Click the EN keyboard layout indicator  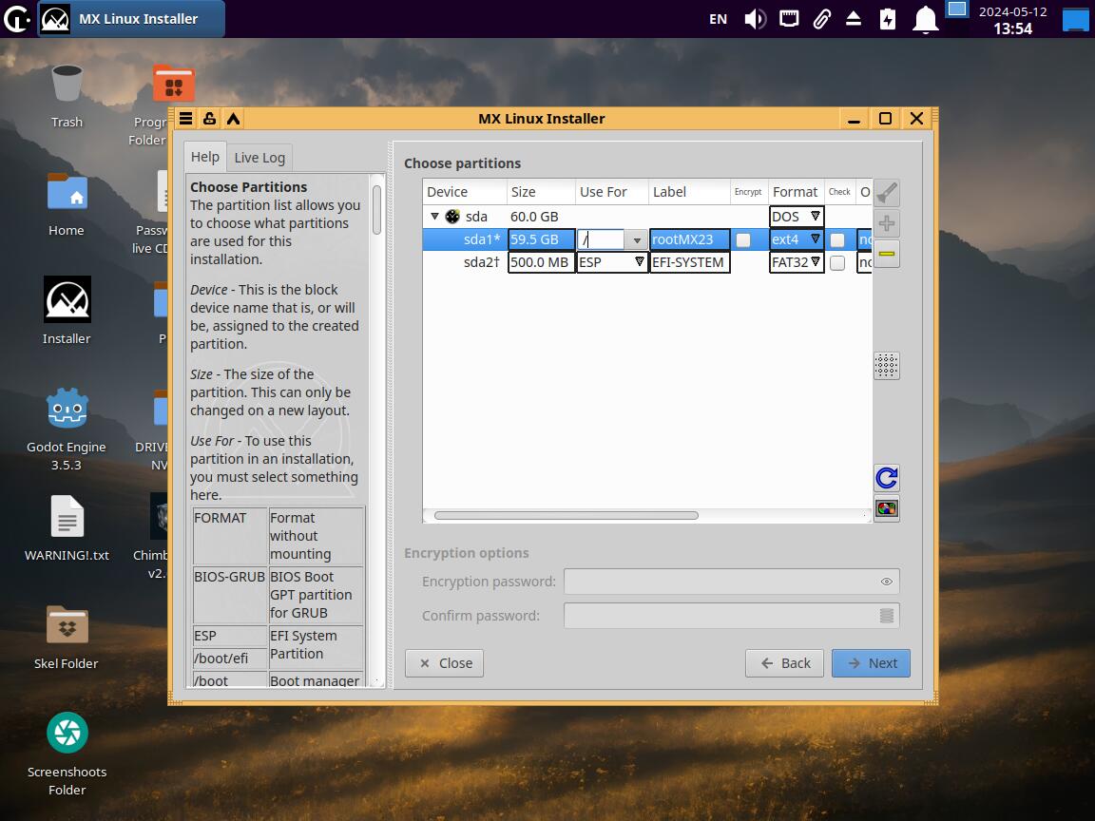pos(718,19)
